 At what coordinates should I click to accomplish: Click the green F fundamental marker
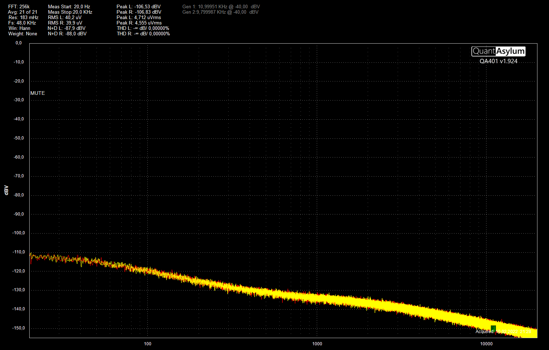pos(493,328)
